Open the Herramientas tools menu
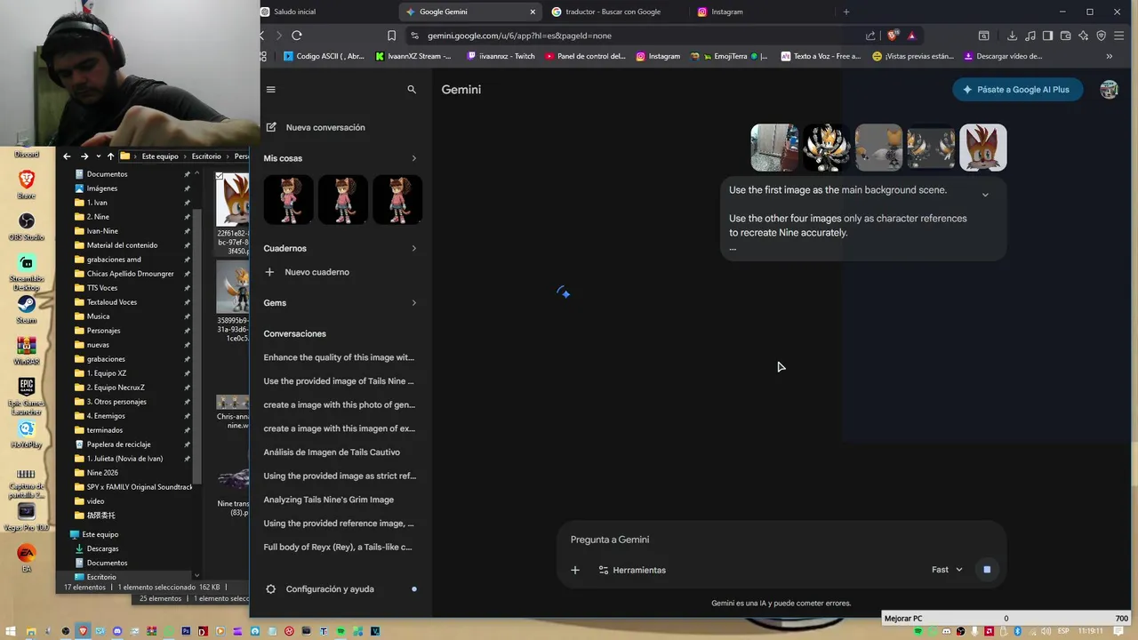The width and height of the screenshot is (1138, 640). coord(632,570)
